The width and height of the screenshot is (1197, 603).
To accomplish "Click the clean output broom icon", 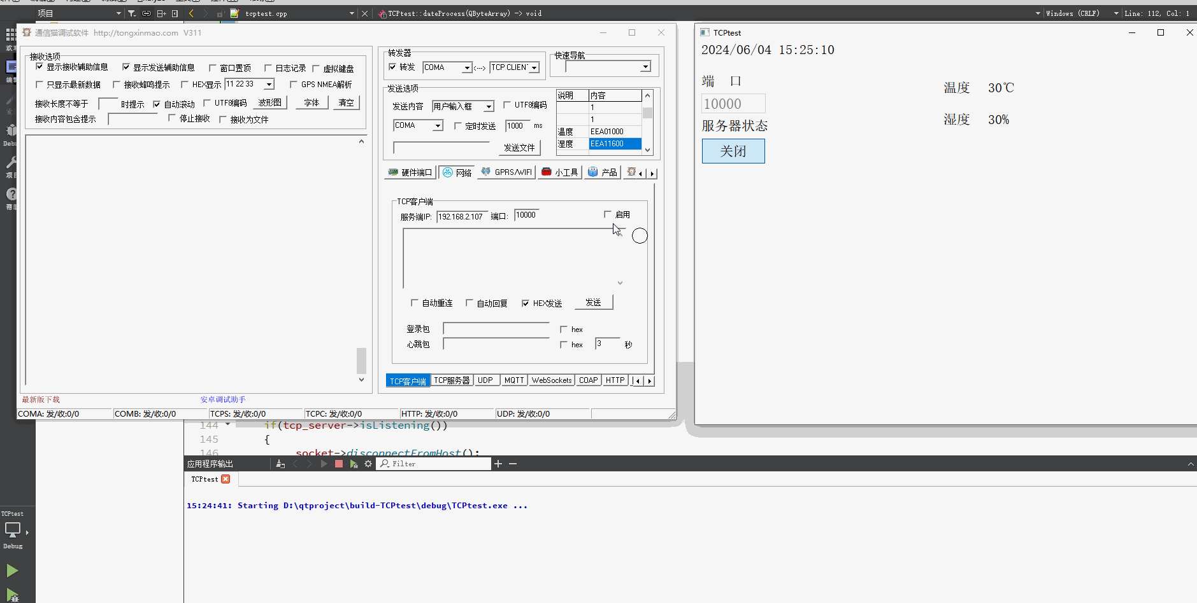I will click(280, 464).
